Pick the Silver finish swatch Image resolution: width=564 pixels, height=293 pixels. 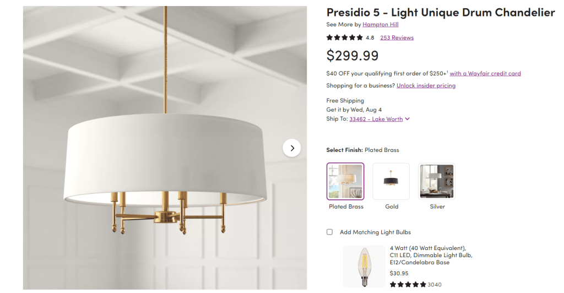tap(437, 181)
